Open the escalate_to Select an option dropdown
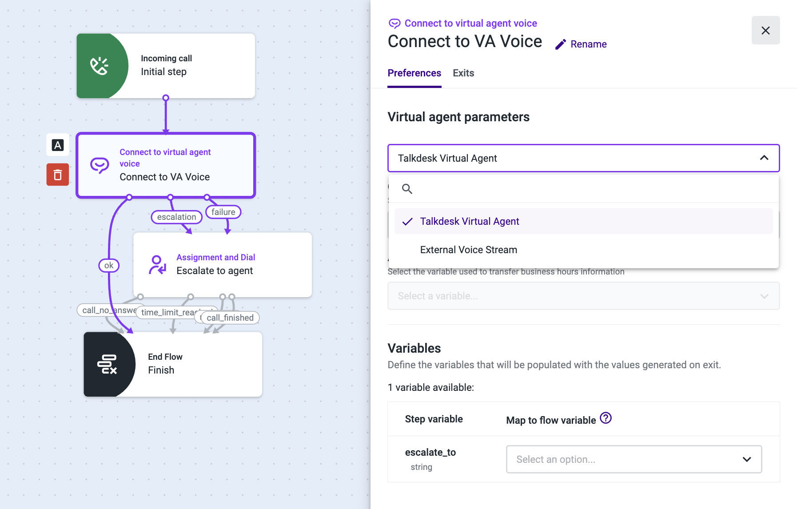The width and height of the screenshot is (797, 509). tap(634, 459)
